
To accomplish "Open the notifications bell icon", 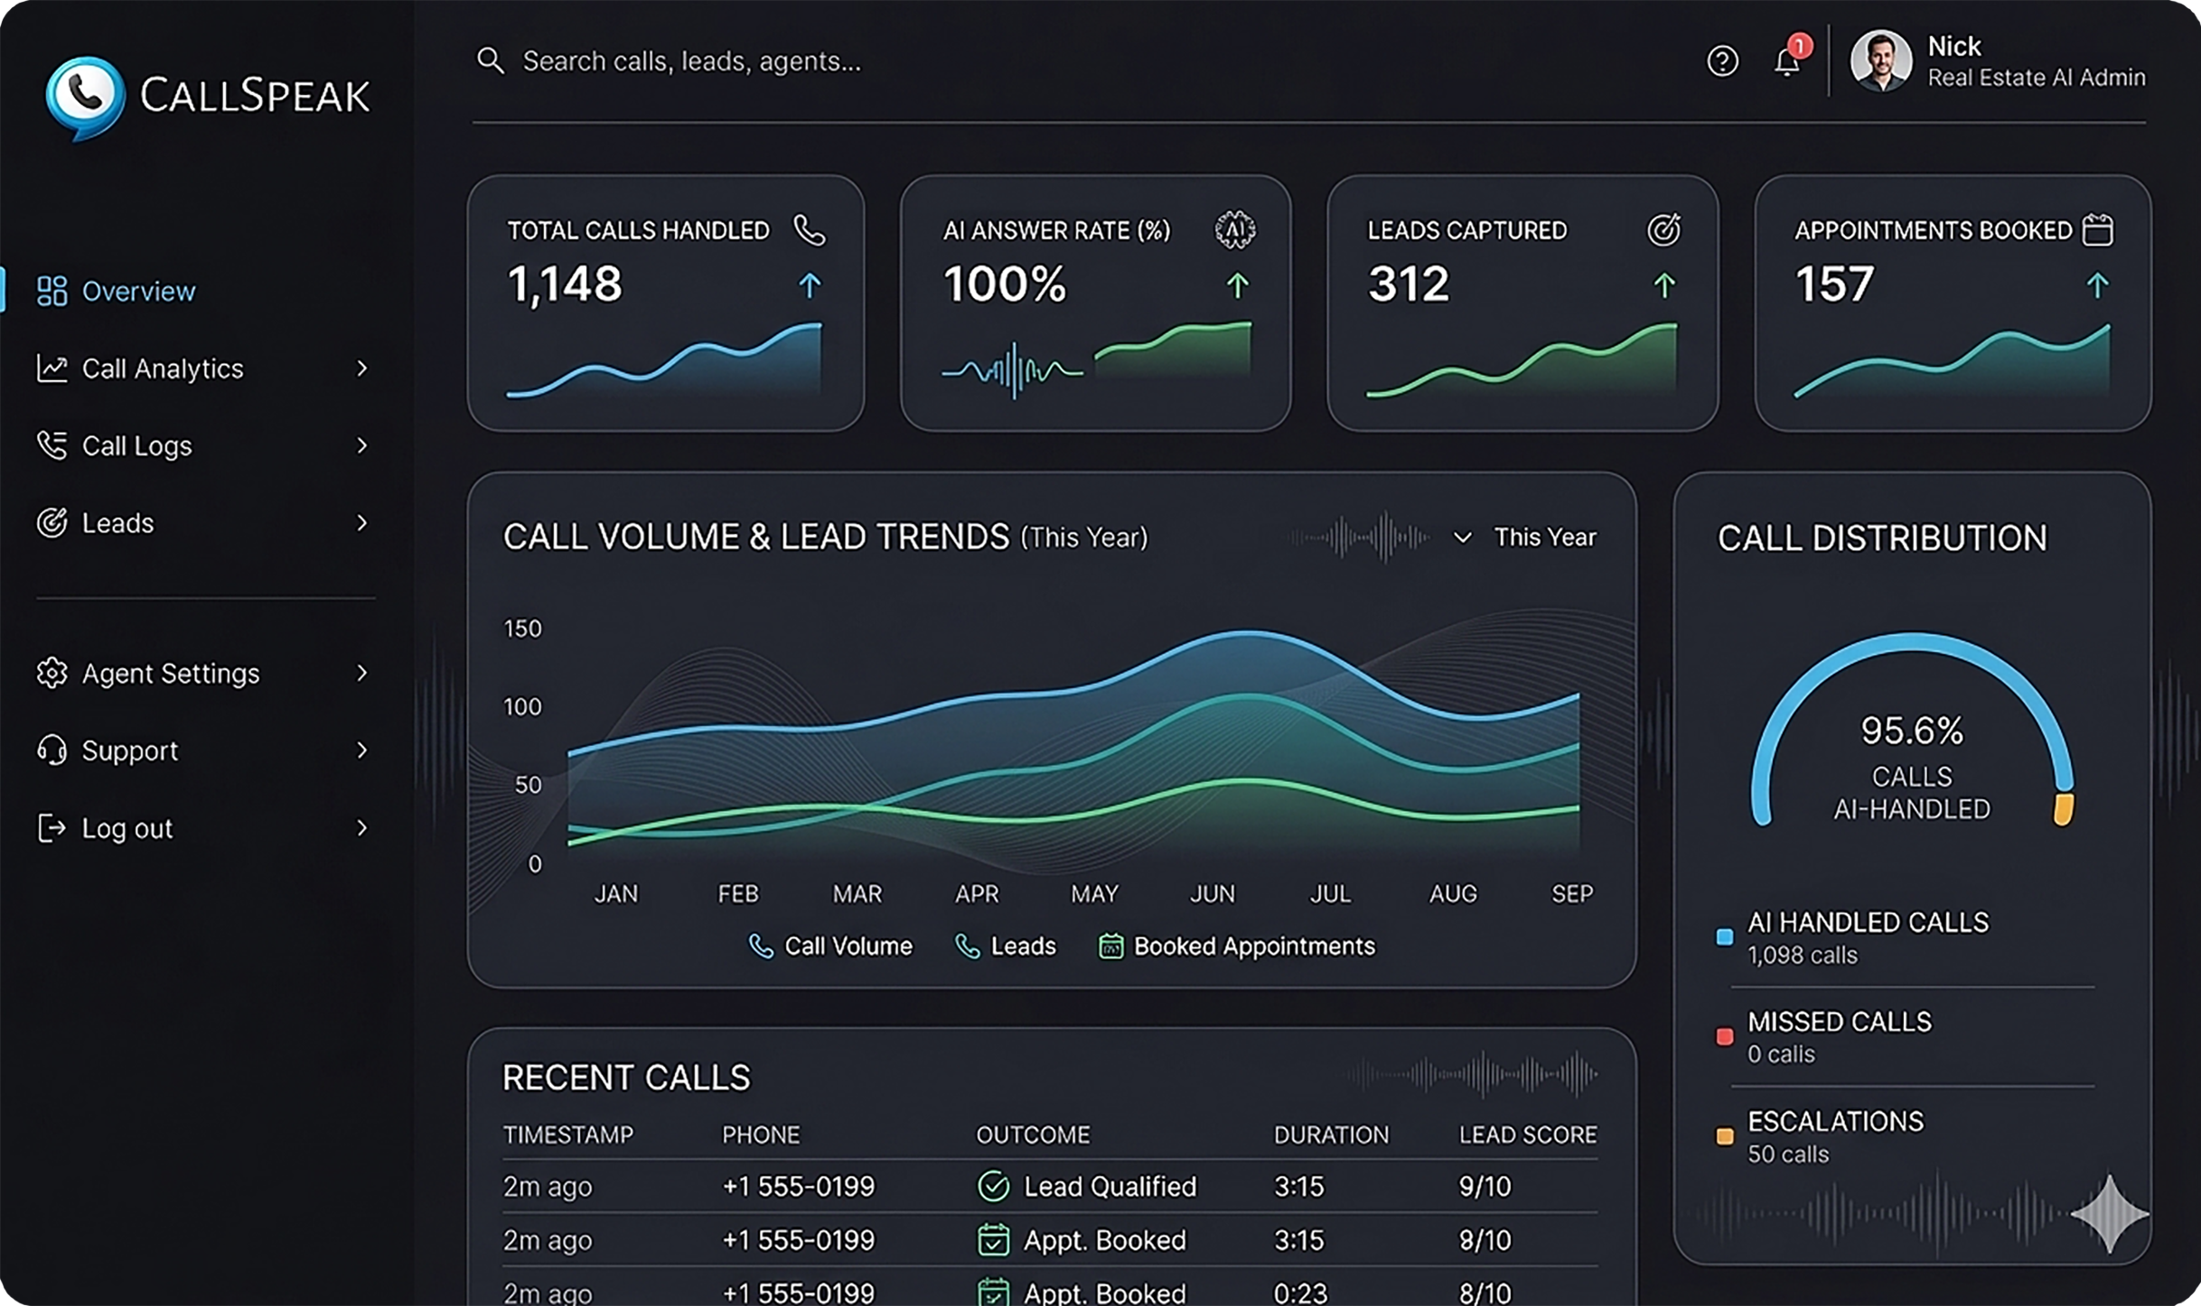I will click(1786, 61).
